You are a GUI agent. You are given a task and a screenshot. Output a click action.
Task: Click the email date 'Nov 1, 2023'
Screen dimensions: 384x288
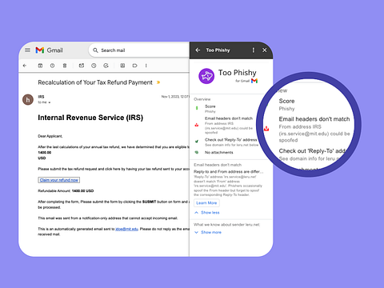175,97
